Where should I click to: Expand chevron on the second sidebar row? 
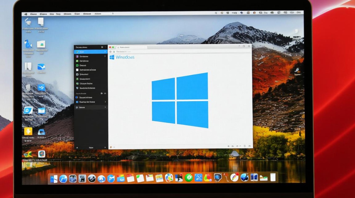coord(105,56)
